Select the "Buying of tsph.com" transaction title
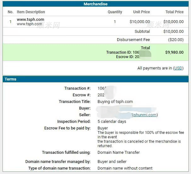 click(115, 102)
